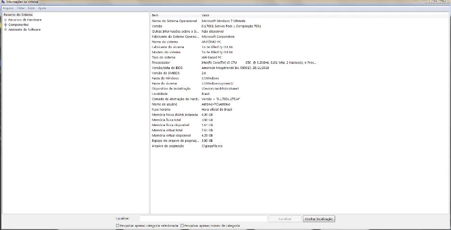
Task: Focus the Localizar search field
Action: tap(204, 219)
